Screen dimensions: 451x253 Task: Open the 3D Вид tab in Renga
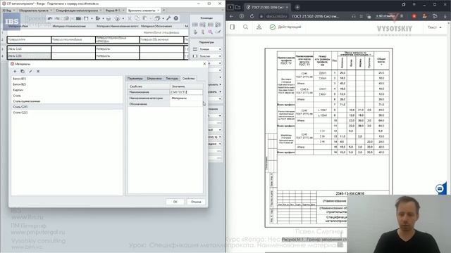[x=7, y=11]
